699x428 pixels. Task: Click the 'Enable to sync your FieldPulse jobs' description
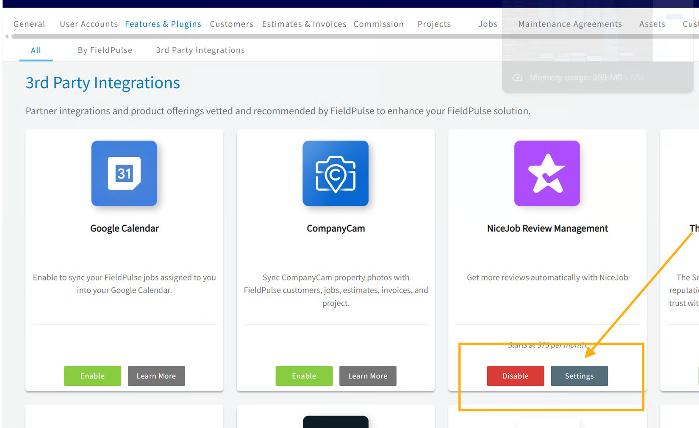coord(125,284)
